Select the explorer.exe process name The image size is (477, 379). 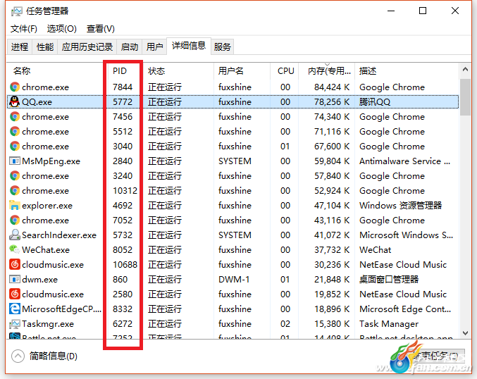47,206
